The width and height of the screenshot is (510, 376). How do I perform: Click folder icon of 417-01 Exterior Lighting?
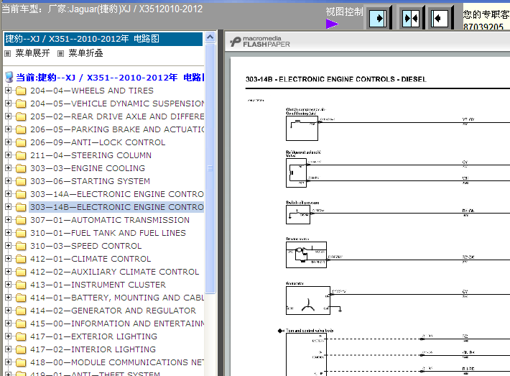tap(21, 336)
